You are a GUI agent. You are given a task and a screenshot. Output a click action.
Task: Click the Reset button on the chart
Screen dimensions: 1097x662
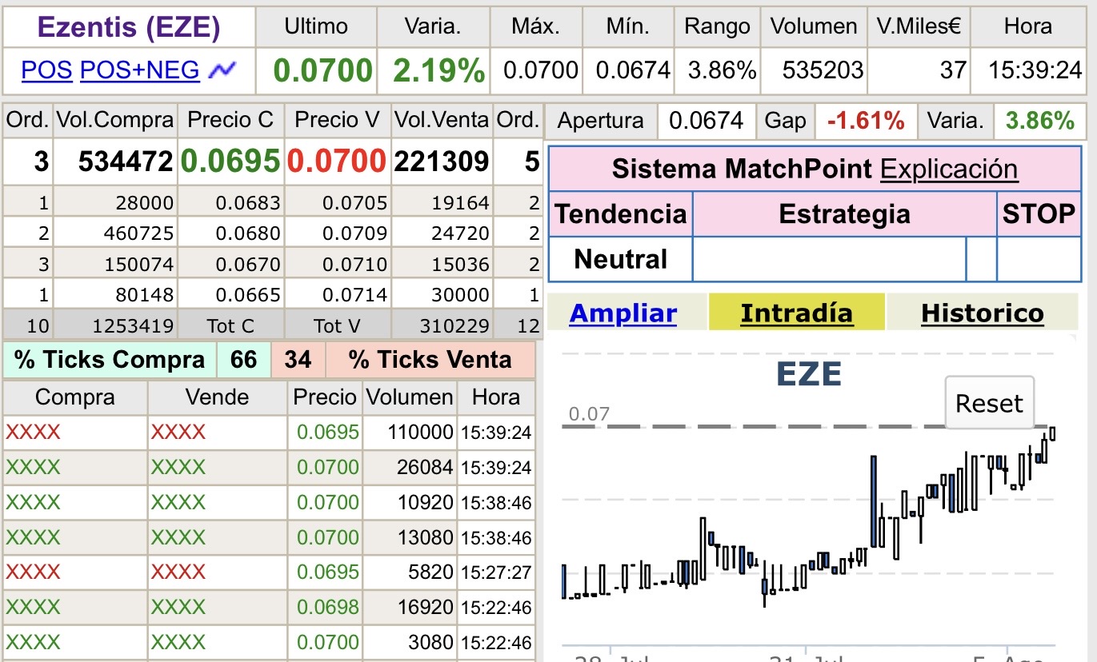990,403
